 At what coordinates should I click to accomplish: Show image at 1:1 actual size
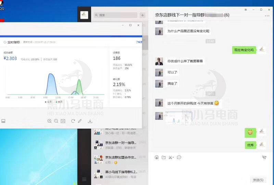point(63,121)
